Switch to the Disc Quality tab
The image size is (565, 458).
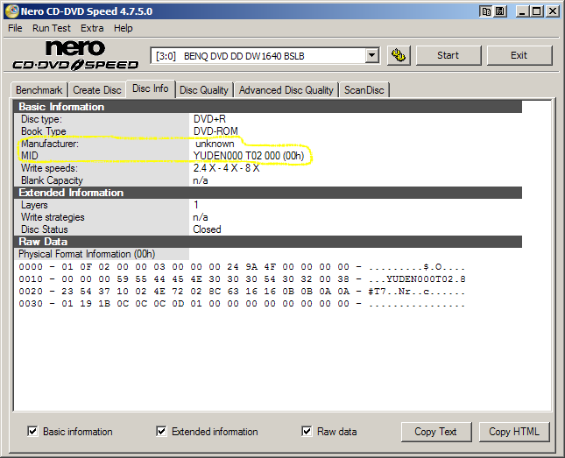[x=204, y=90]
